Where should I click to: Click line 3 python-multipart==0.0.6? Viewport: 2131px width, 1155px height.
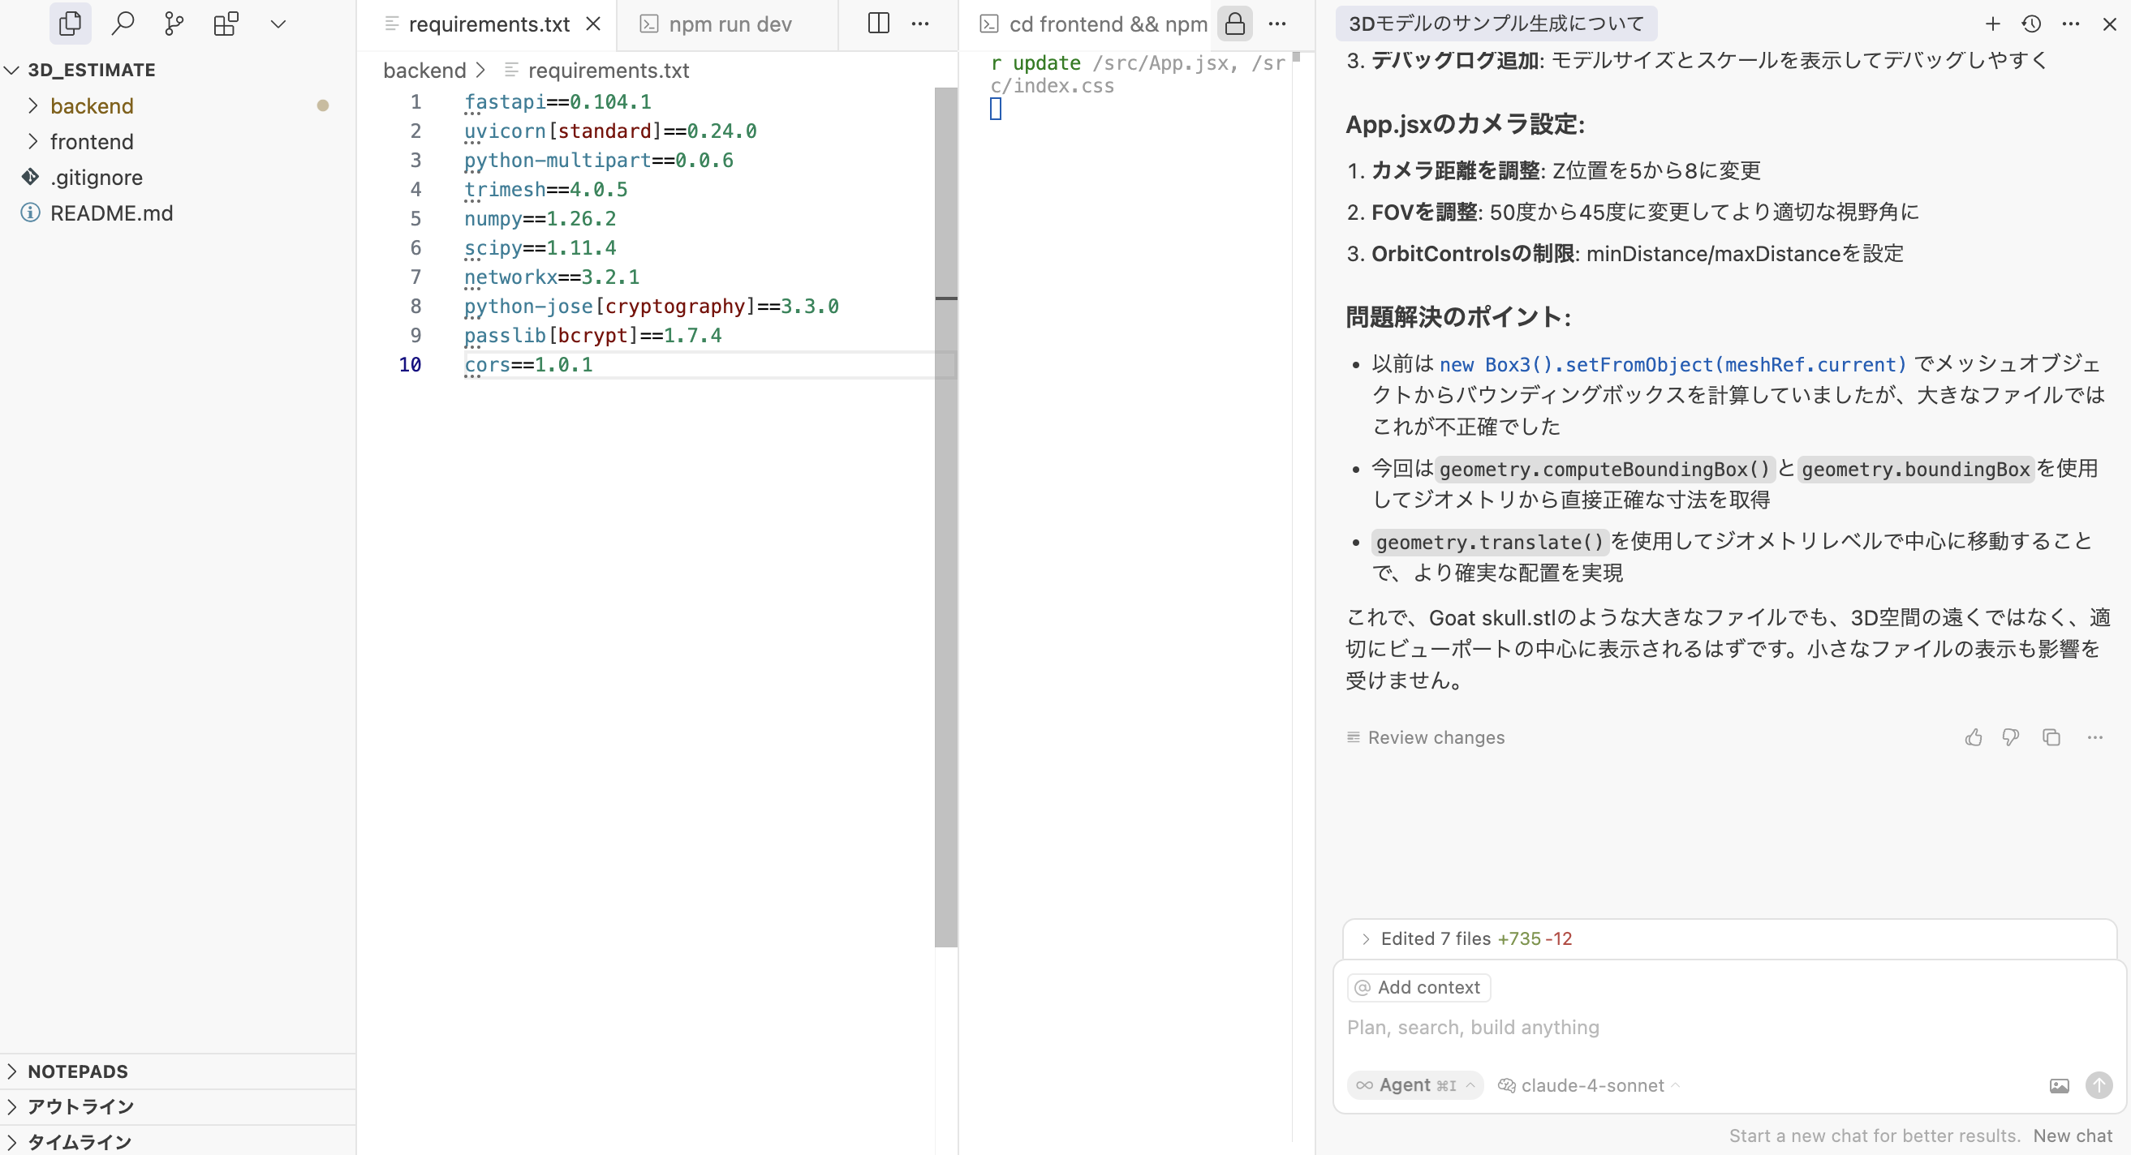pos(599,160)
